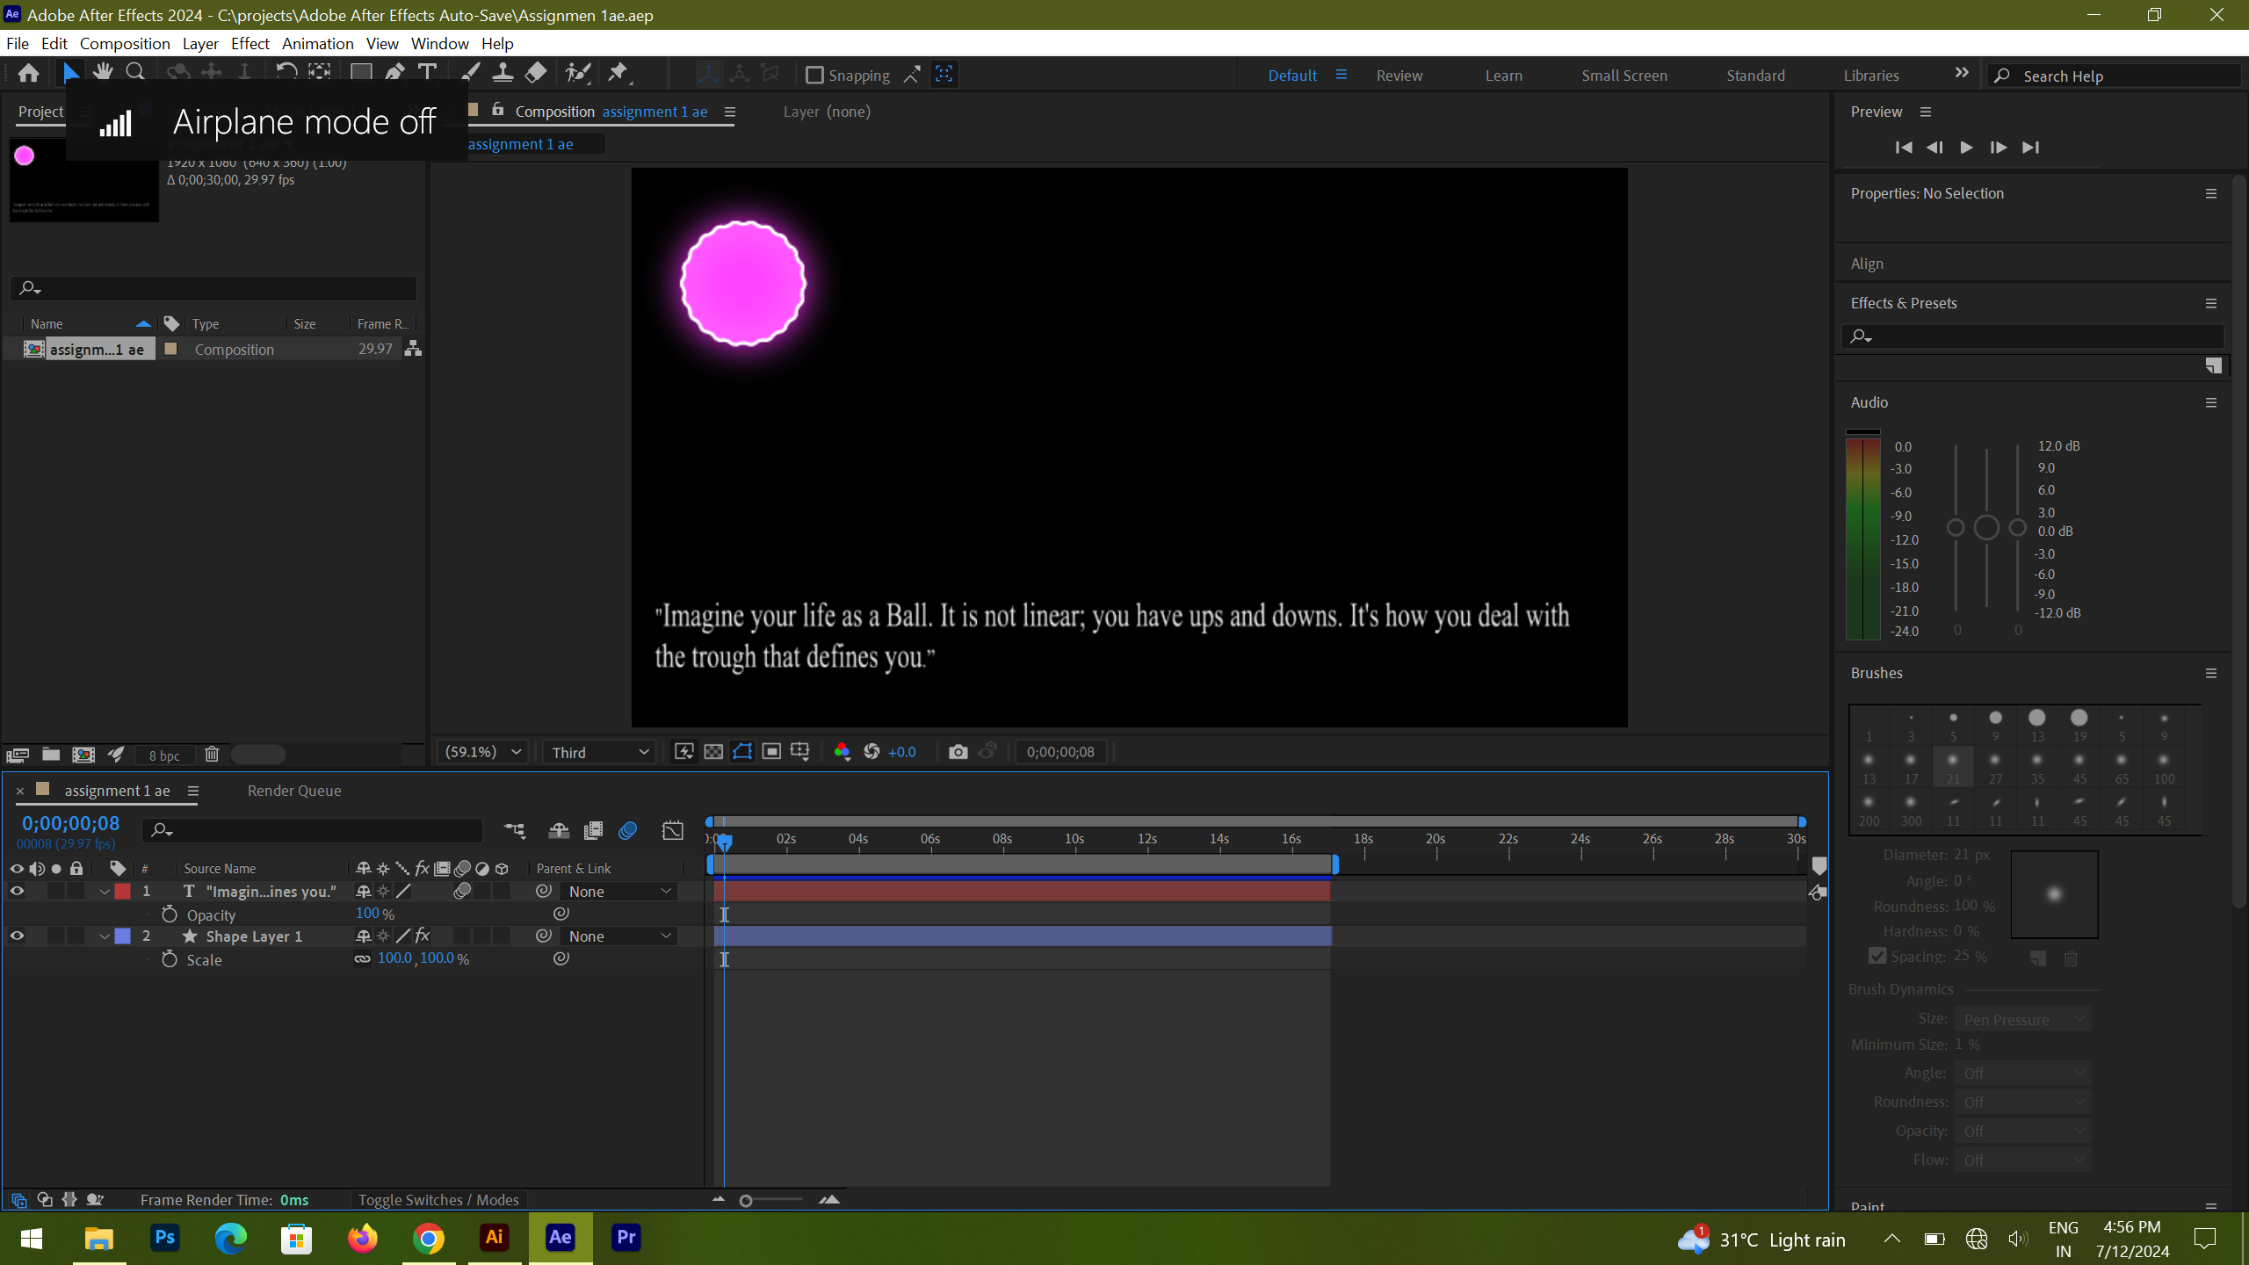The width and height of the screenshot is (2249, 1265).
Task: Select the Brush tool
Action: [x=470, y=73]
